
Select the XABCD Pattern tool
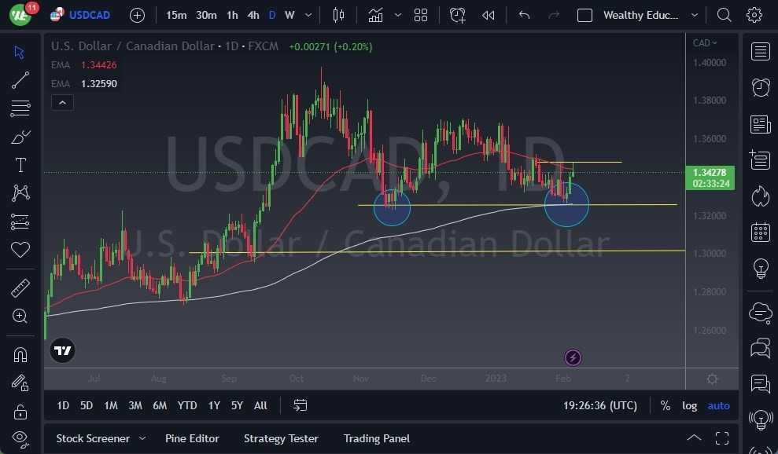[20, 193]
